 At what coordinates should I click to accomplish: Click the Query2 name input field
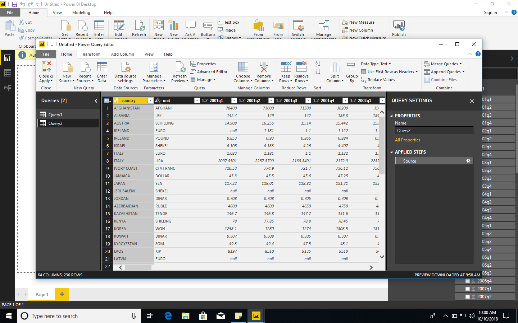pyautogui.click(x=434, y=131)
